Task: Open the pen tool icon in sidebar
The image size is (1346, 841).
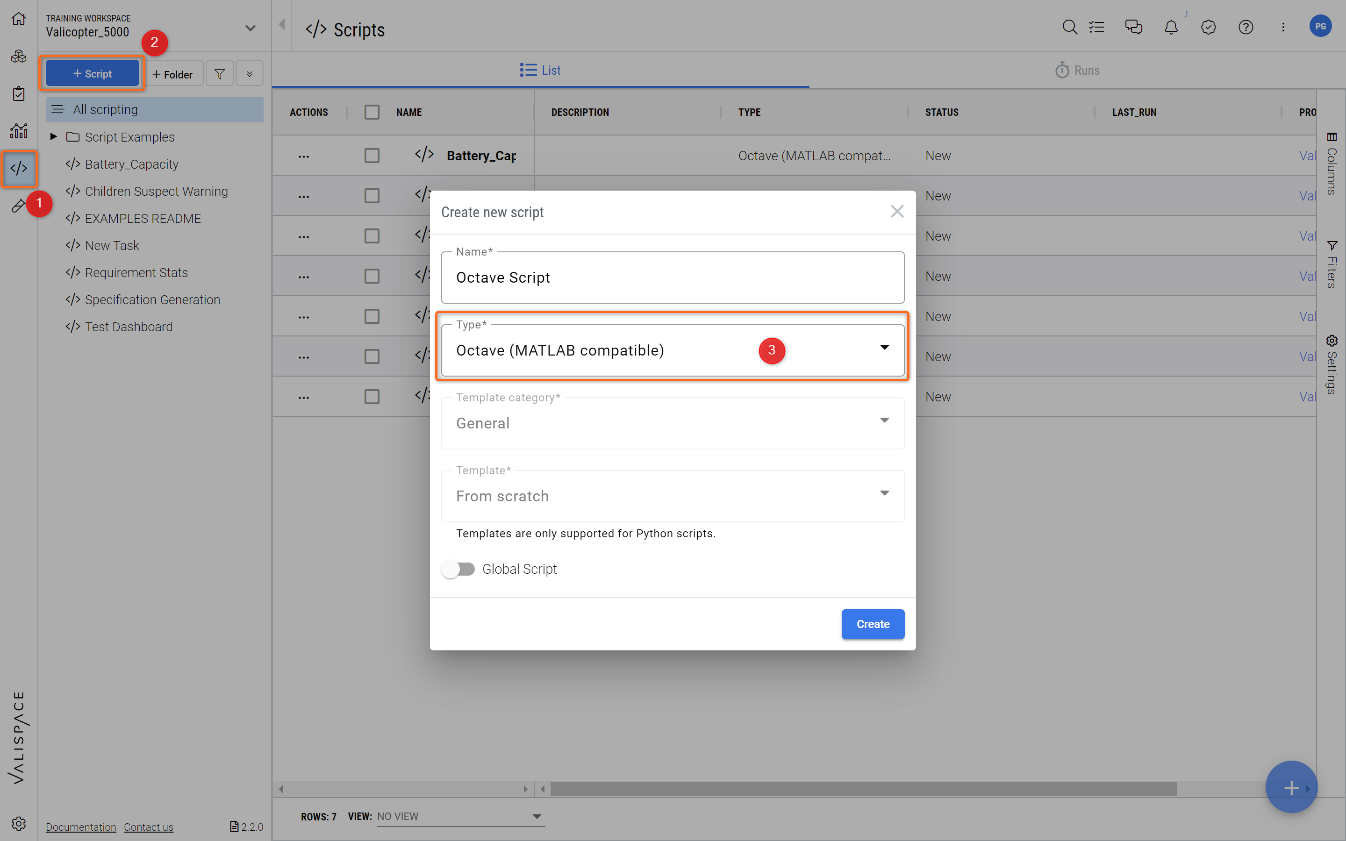Action: tap(17, 206)
